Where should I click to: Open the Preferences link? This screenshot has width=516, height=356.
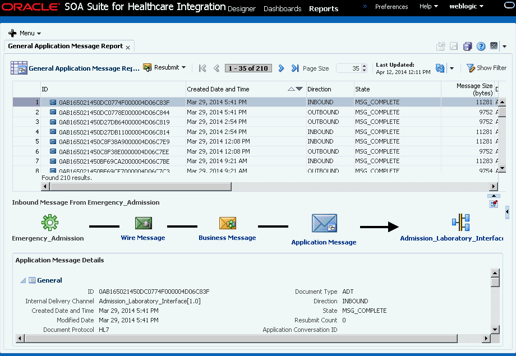coord(391,7)
